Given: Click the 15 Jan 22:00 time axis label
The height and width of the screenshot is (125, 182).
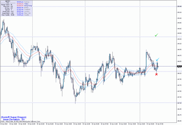Looking at the screenshot, I should point(86,124).
